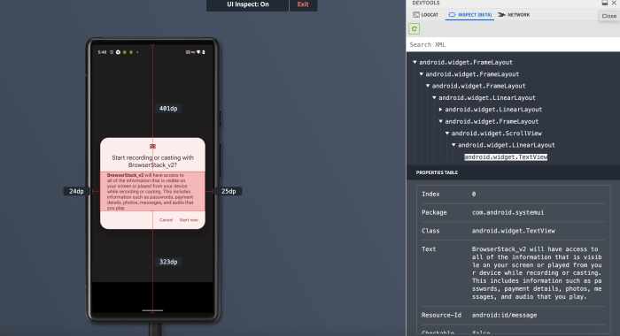
Task: Click the Class value android.widget.TextView in properties
Action: click(x=513, y=231)
